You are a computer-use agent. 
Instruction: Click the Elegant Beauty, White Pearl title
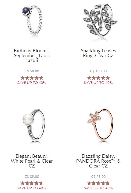(32, 161)
